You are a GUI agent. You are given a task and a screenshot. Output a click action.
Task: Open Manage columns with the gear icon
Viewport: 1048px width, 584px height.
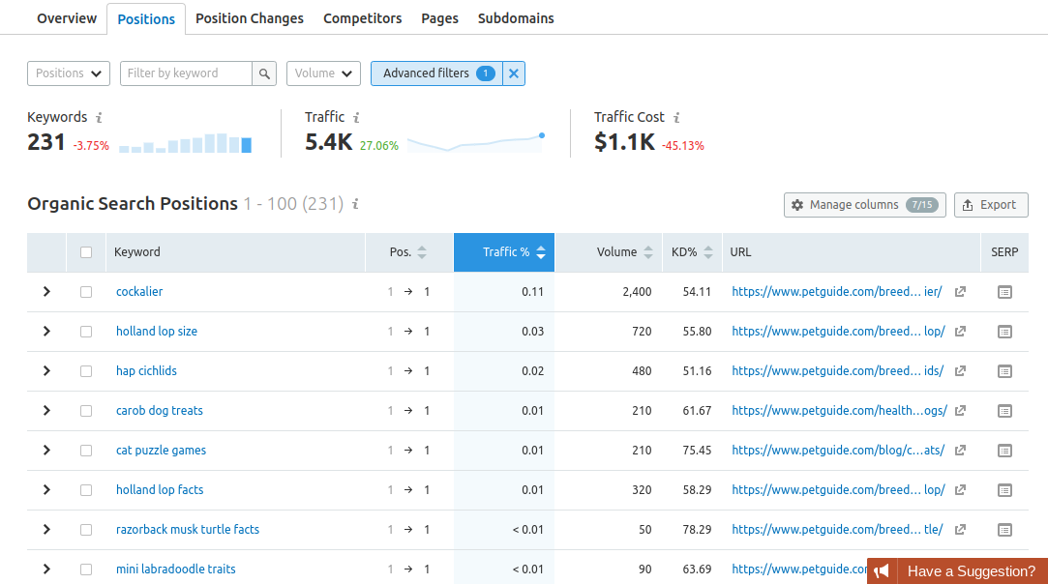[797, 204]
